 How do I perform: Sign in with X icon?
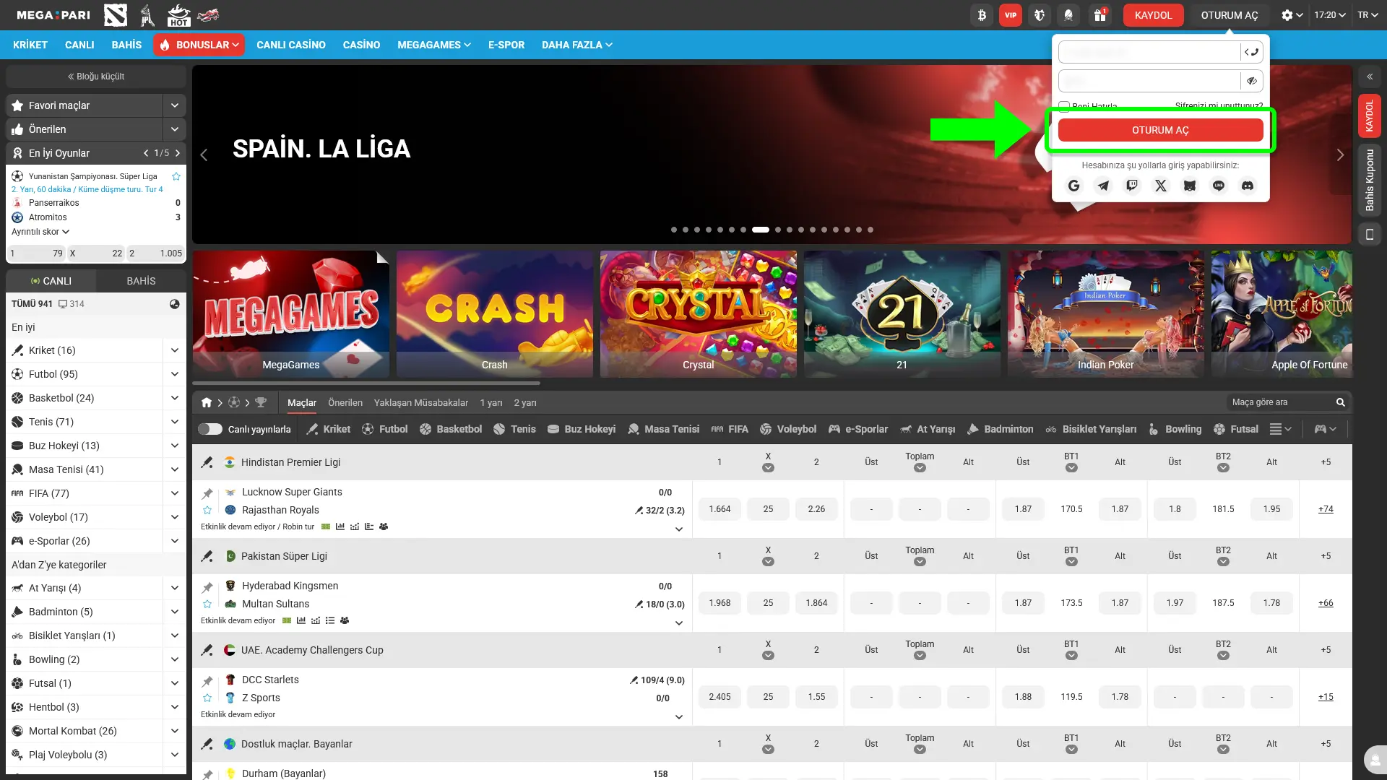(1161, 186)
